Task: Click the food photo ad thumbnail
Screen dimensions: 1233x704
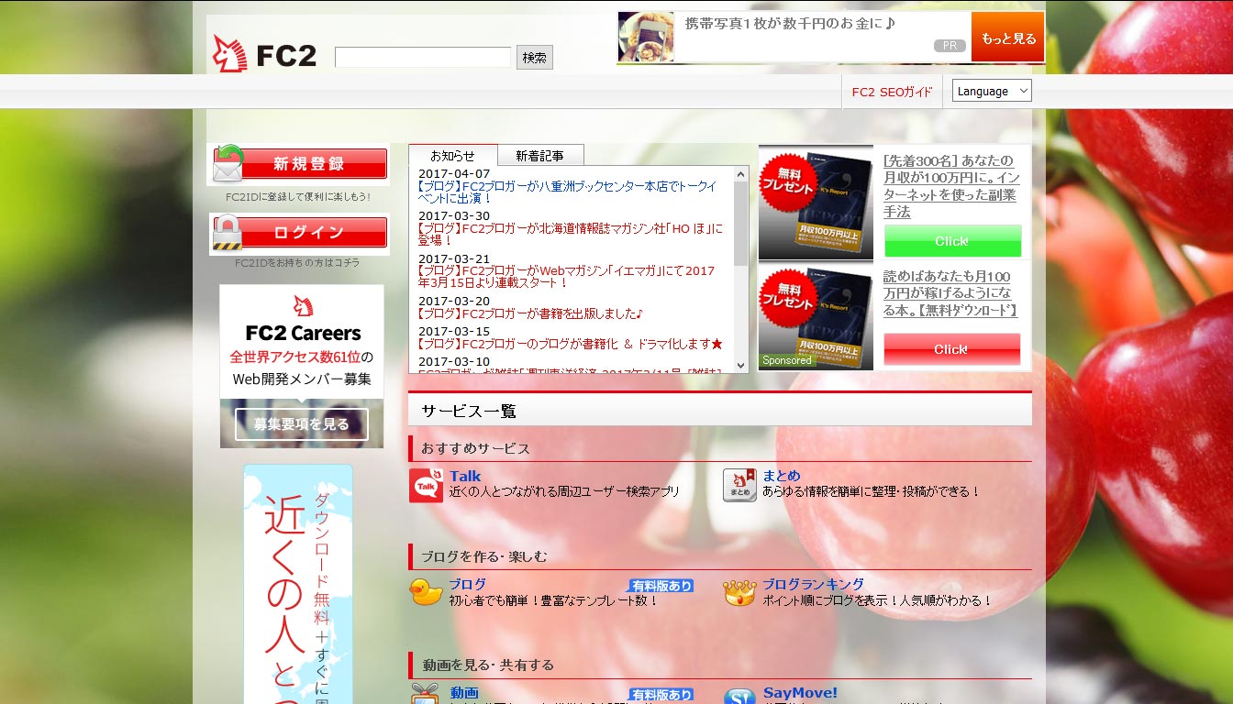Action: (646, 37)
